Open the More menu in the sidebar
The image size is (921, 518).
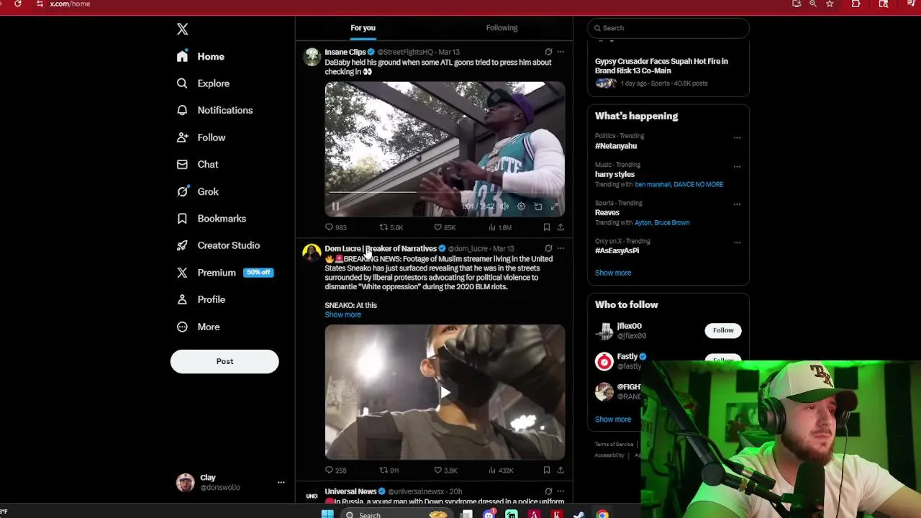(198, 327)
